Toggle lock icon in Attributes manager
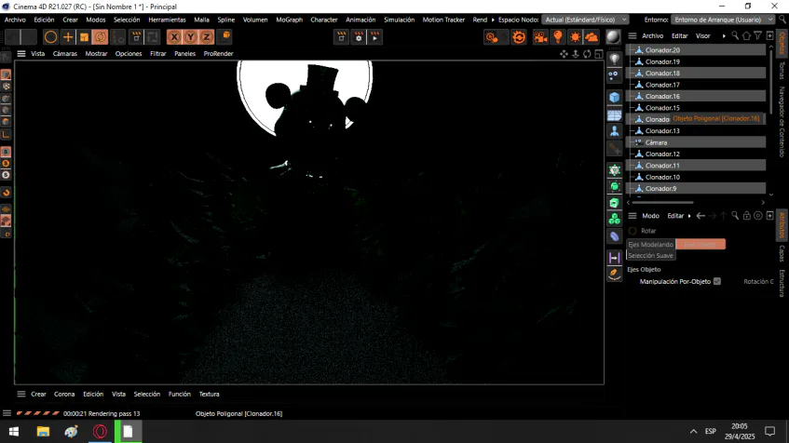 click(747, 216)
